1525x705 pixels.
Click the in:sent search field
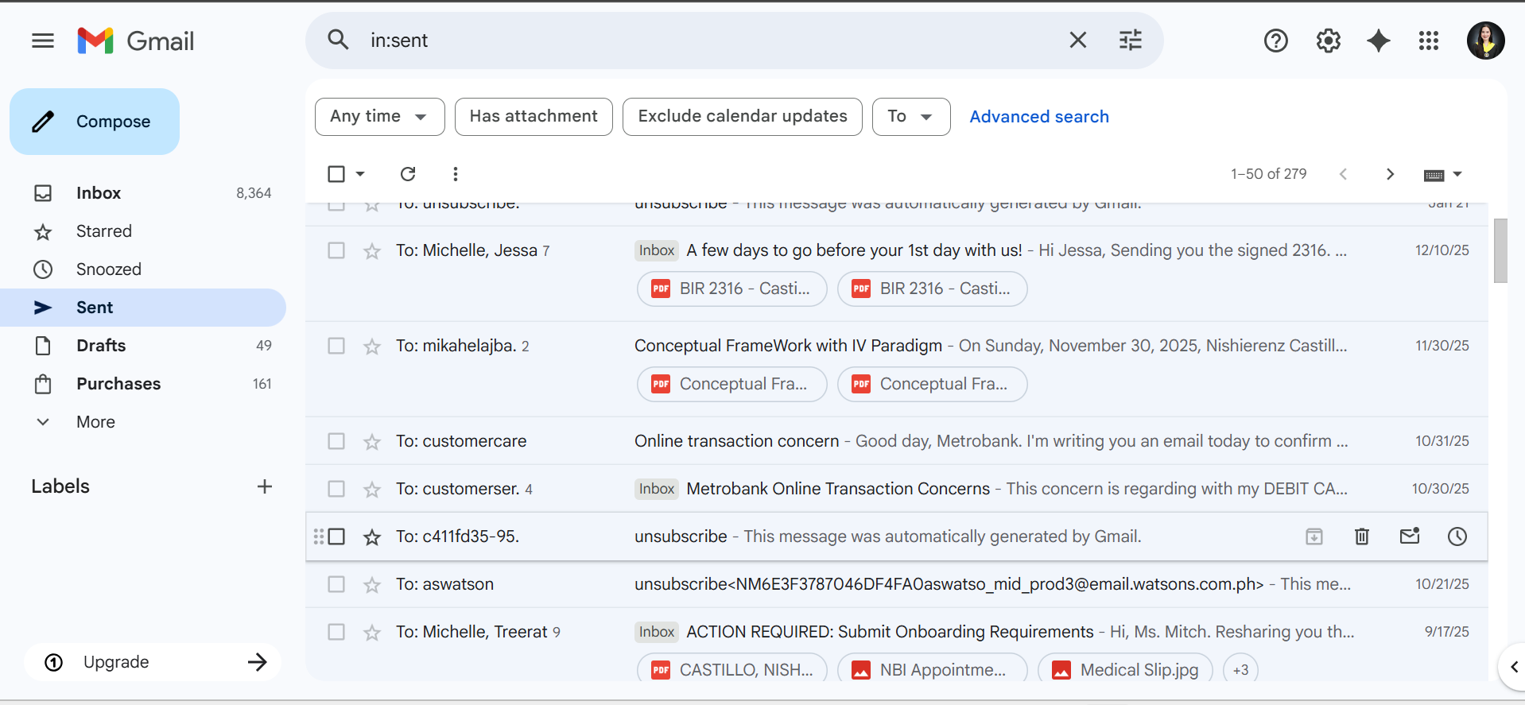[x=700, y=41]
